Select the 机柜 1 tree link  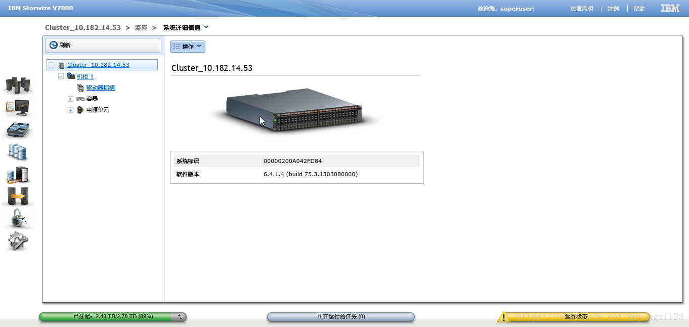pos(85,76)
